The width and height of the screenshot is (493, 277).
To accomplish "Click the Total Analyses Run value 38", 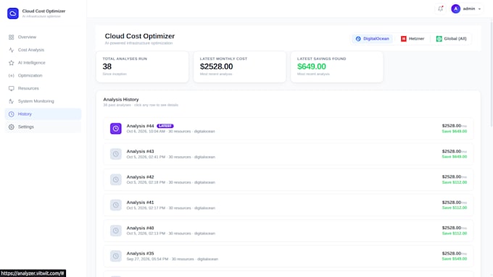I will pyautogui.click(x=107, y=67).
